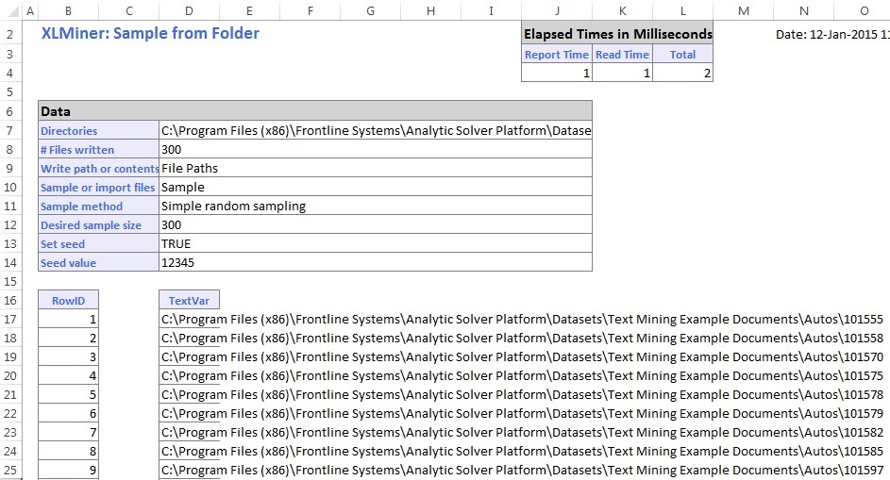Select the RowID column heading cell
The image size is (890, 480).
point(68,301)
